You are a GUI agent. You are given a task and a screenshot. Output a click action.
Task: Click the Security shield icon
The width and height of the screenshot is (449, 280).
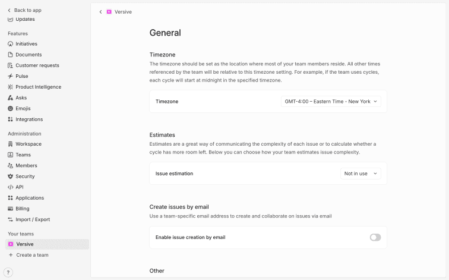tap(10, 177)
